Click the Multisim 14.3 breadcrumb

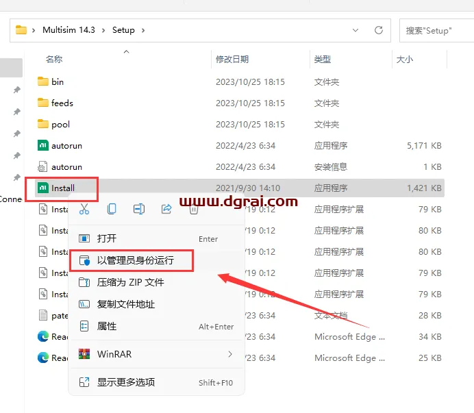point(68,30)
